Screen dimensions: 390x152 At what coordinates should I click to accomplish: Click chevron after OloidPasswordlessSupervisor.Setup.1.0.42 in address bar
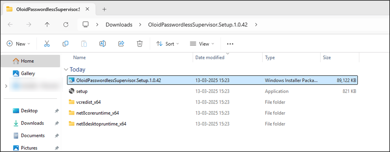(256, 25)
